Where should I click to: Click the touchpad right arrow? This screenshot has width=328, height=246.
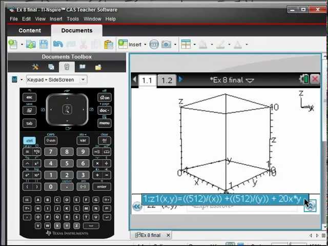tap(84, 109)
